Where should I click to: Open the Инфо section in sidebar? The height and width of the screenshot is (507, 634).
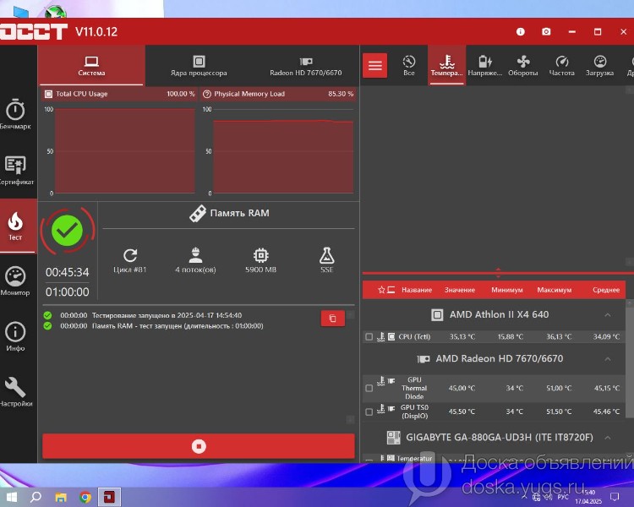(x=15, y=336)
